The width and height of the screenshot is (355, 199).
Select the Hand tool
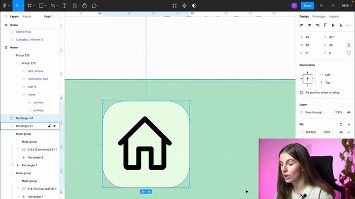[84, 6]
